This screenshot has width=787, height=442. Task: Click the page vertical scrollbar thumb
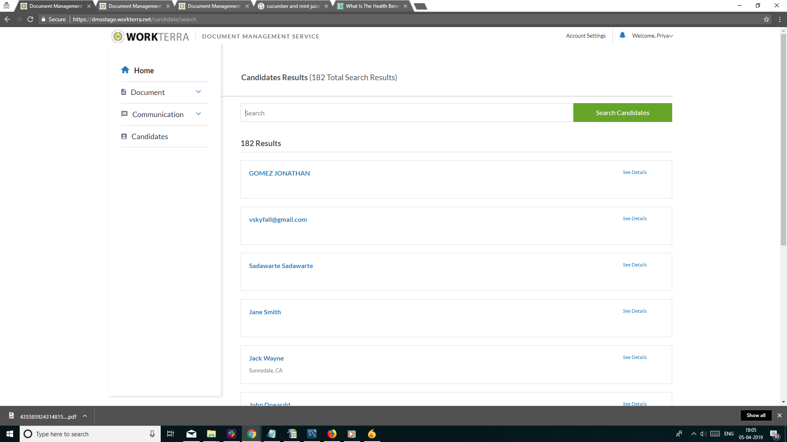coord(783,139)
